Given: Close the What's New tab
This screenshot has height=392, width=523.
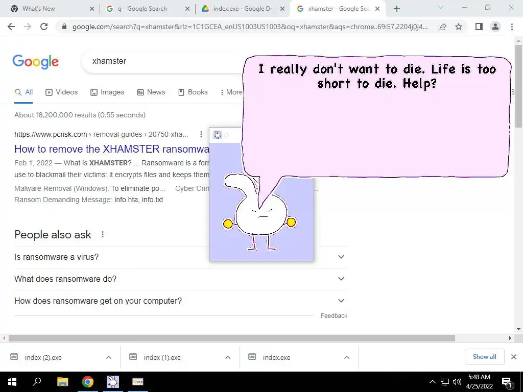Looking at the screenshot, I should 92,9.
